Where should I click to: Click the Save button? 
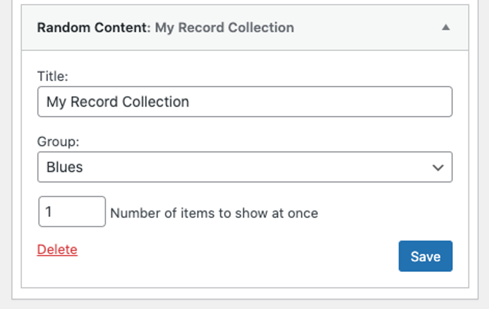pyautogui.click(x=425, y=256)
